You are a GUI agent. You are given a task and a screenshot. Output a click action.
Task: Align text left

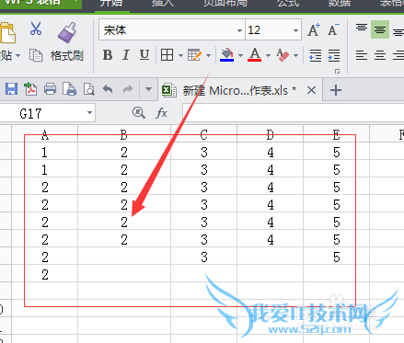(x=362, y=55)
